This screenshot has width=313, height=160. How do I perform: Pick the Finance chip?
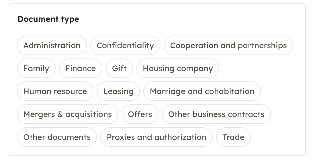[81, 68]
